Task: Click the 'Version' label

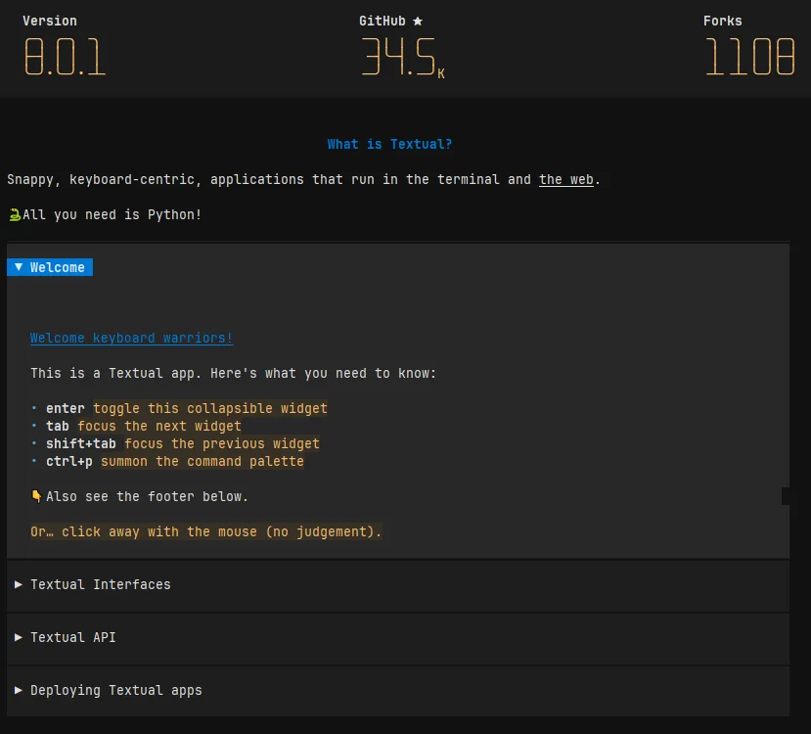Action: tap(50, 22)
